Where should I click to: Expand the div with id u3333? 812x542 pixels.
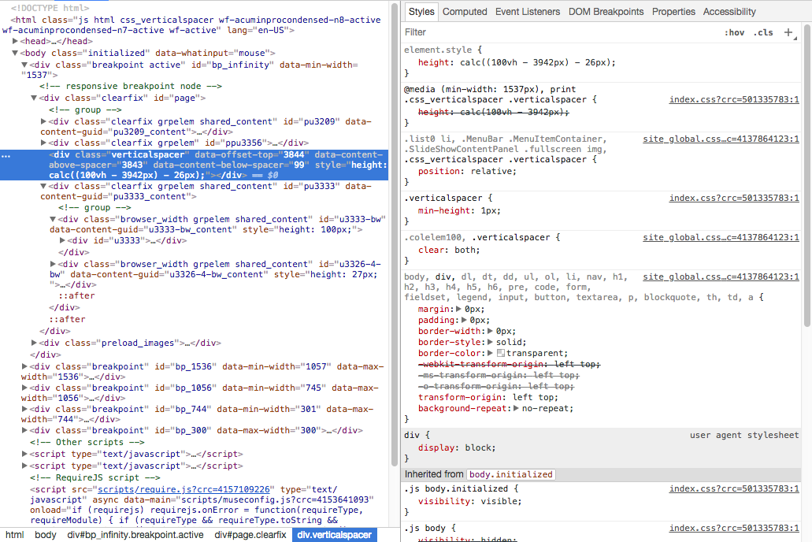(62, 240)
